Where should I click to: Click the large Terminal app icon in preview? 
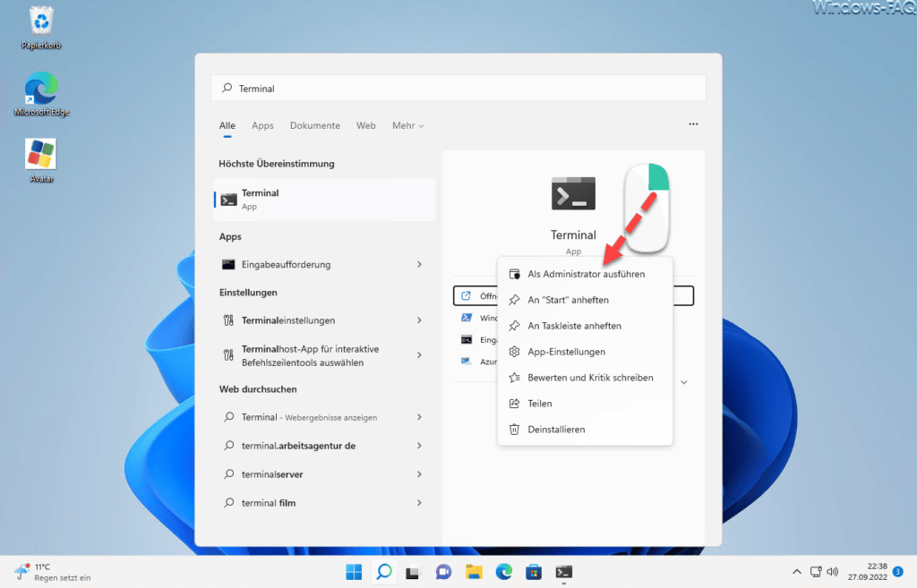(573, 193)
